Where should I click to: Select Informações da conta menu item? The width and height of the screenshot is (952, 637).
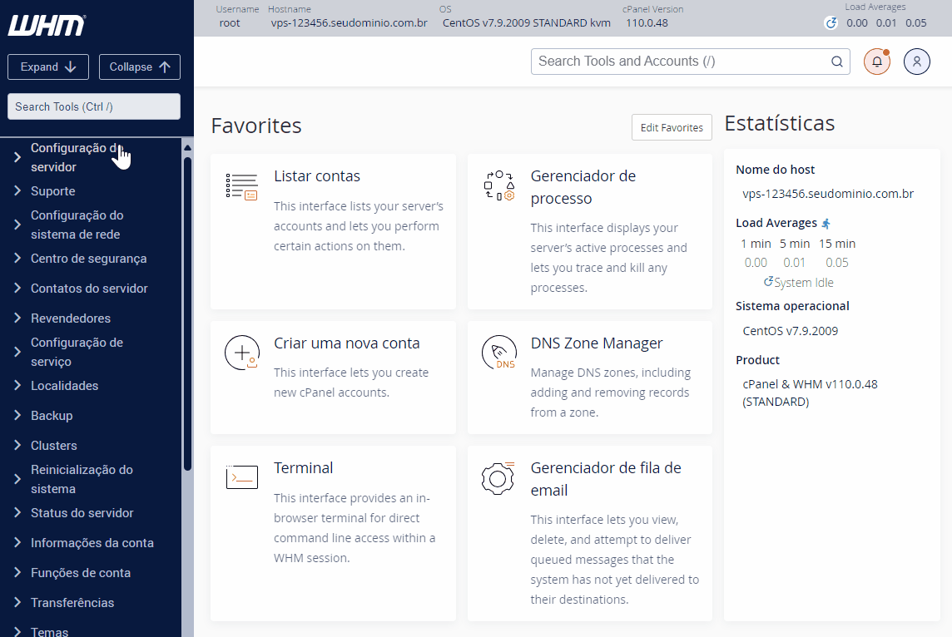point(92,543)
